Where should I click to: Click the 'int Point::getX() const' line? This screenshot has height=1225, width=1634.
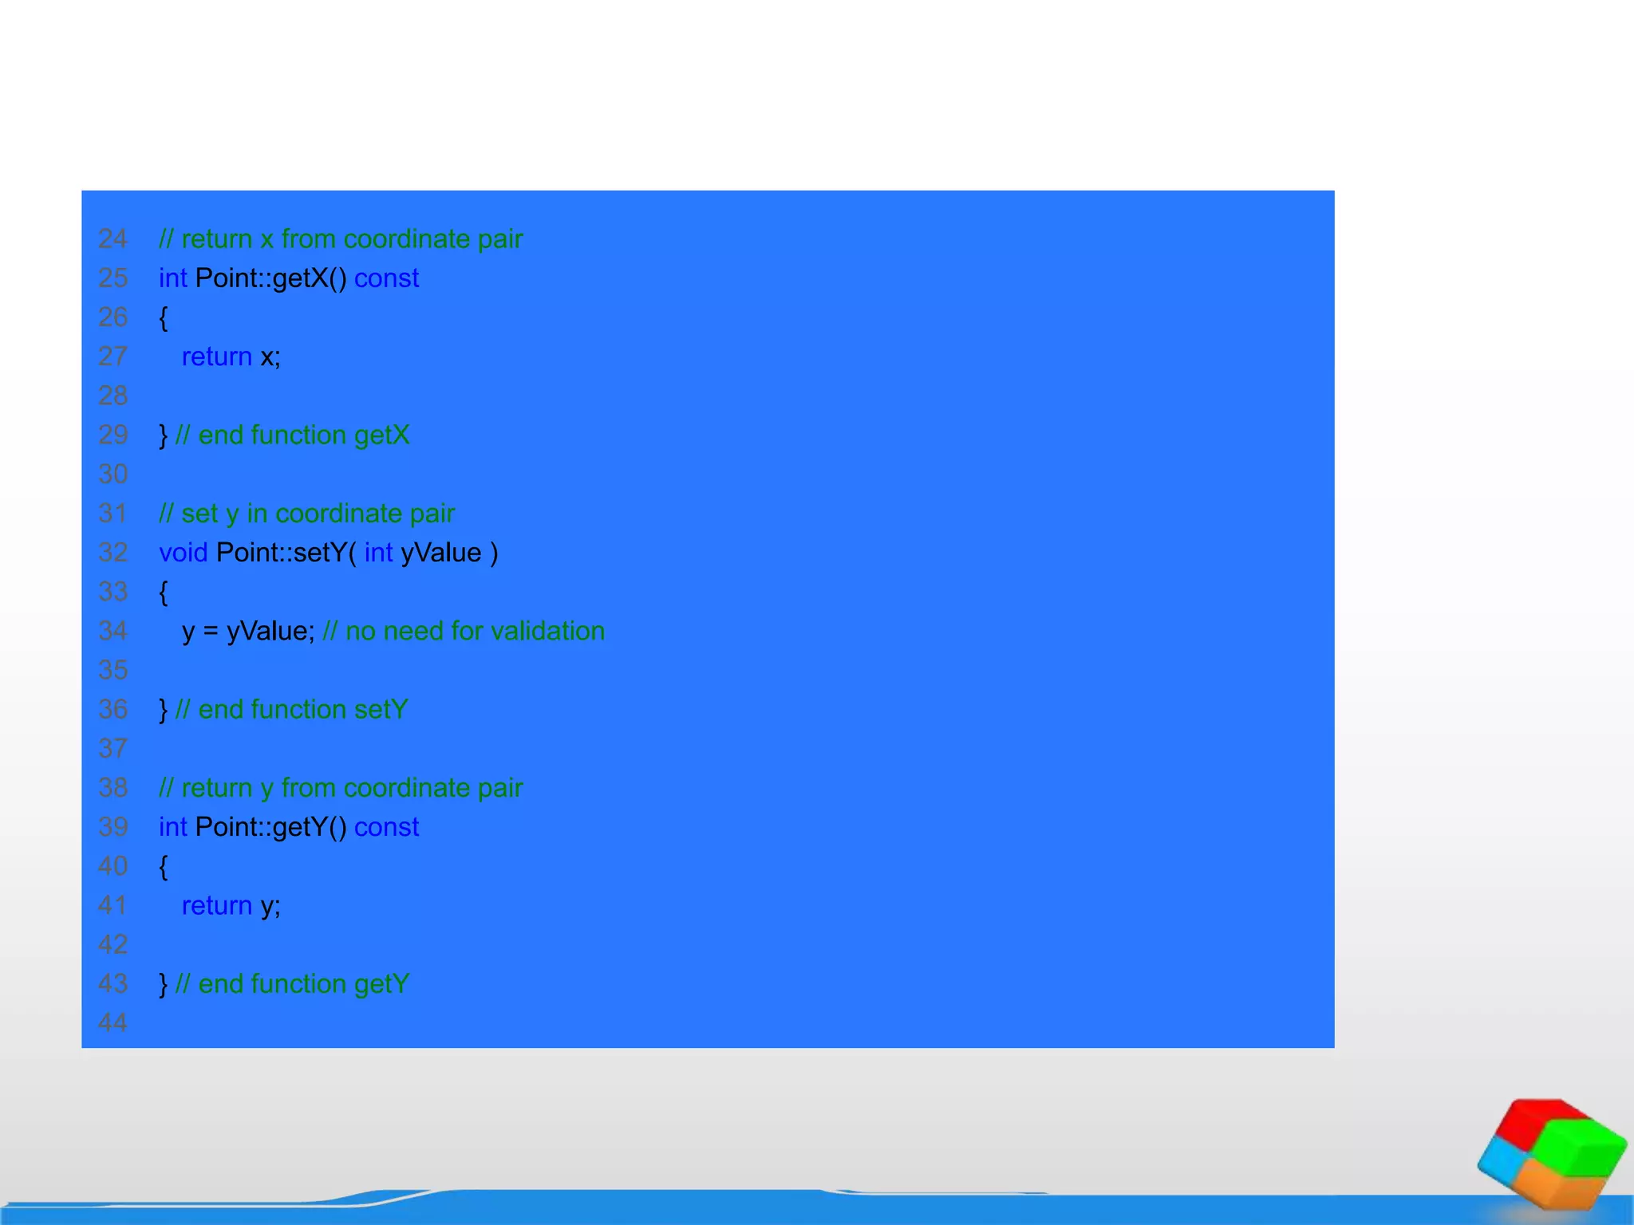288,278
